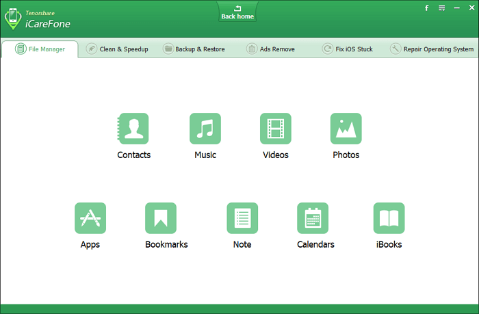Switch to the File Manager tab

pyautogui.click(x=40, y=49)
